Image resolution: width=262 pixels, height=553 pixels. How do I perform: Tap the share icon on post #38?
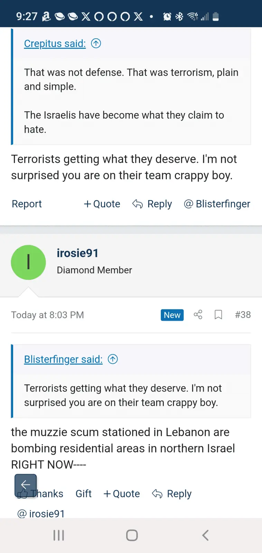198,315
